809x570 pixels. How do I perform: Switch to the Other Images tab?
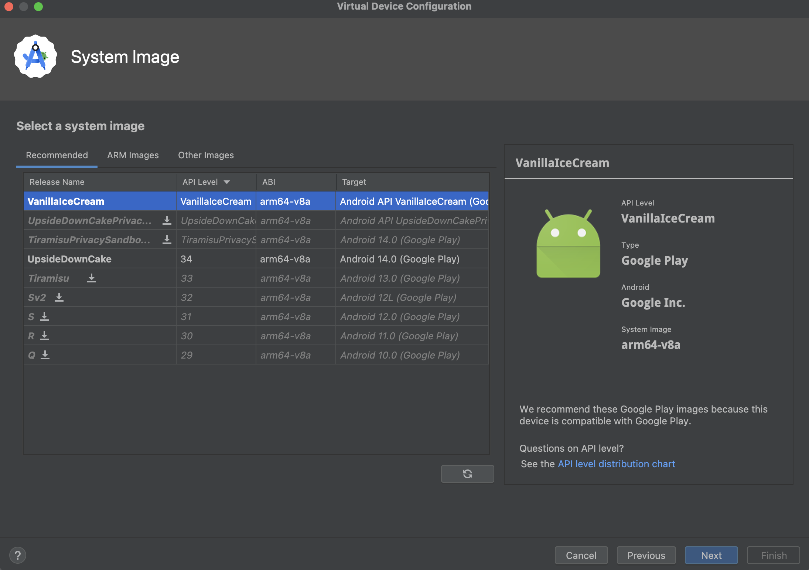coord(206,155)
